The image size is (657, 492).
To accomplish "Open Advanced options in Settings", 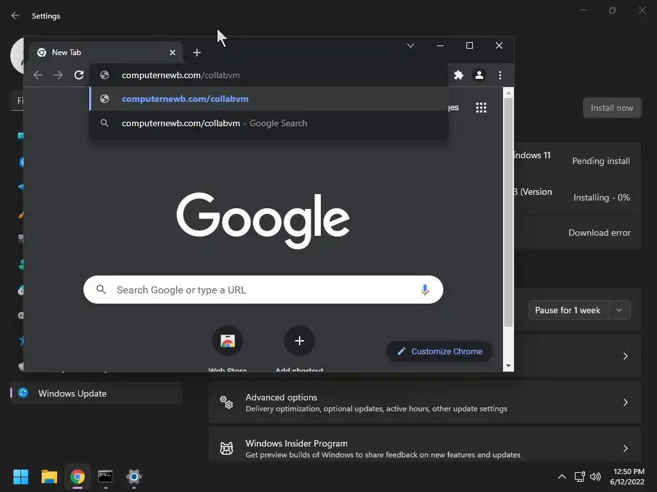I will coord(425,402).
